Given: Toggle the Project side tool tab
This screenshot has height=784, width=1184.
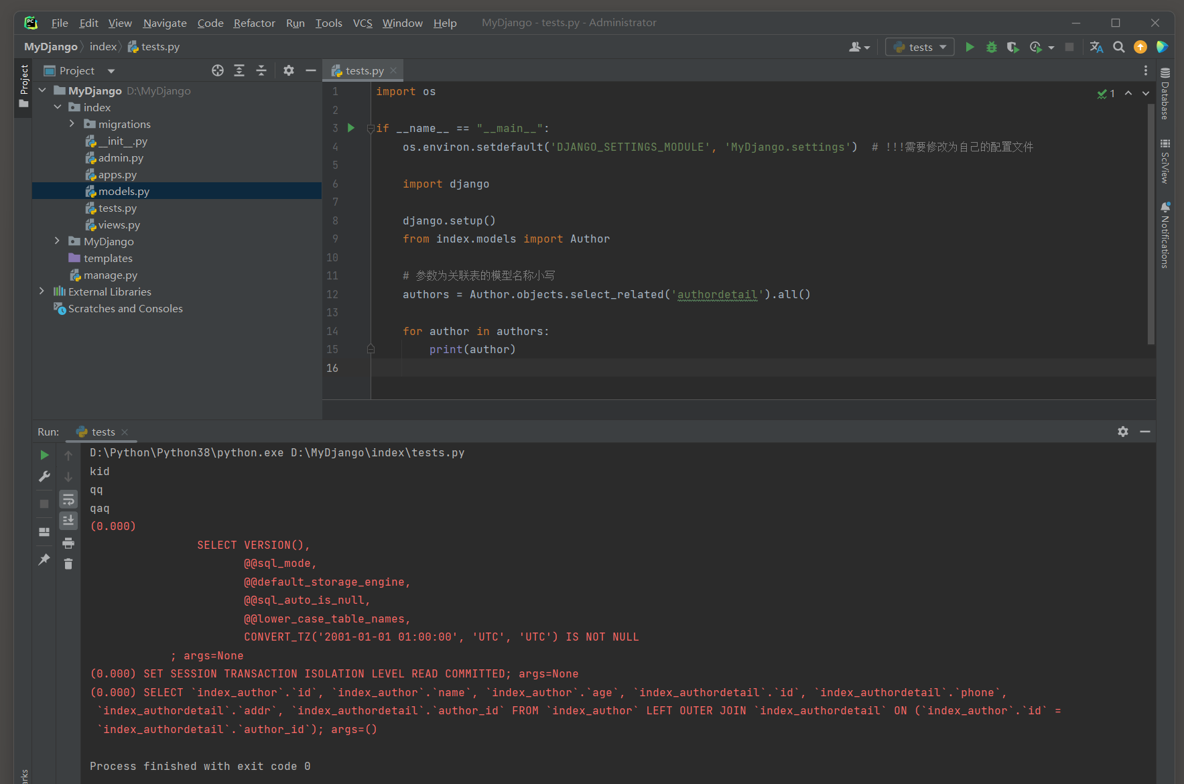Looking at the screenshot, I should [x=24, y=86].
